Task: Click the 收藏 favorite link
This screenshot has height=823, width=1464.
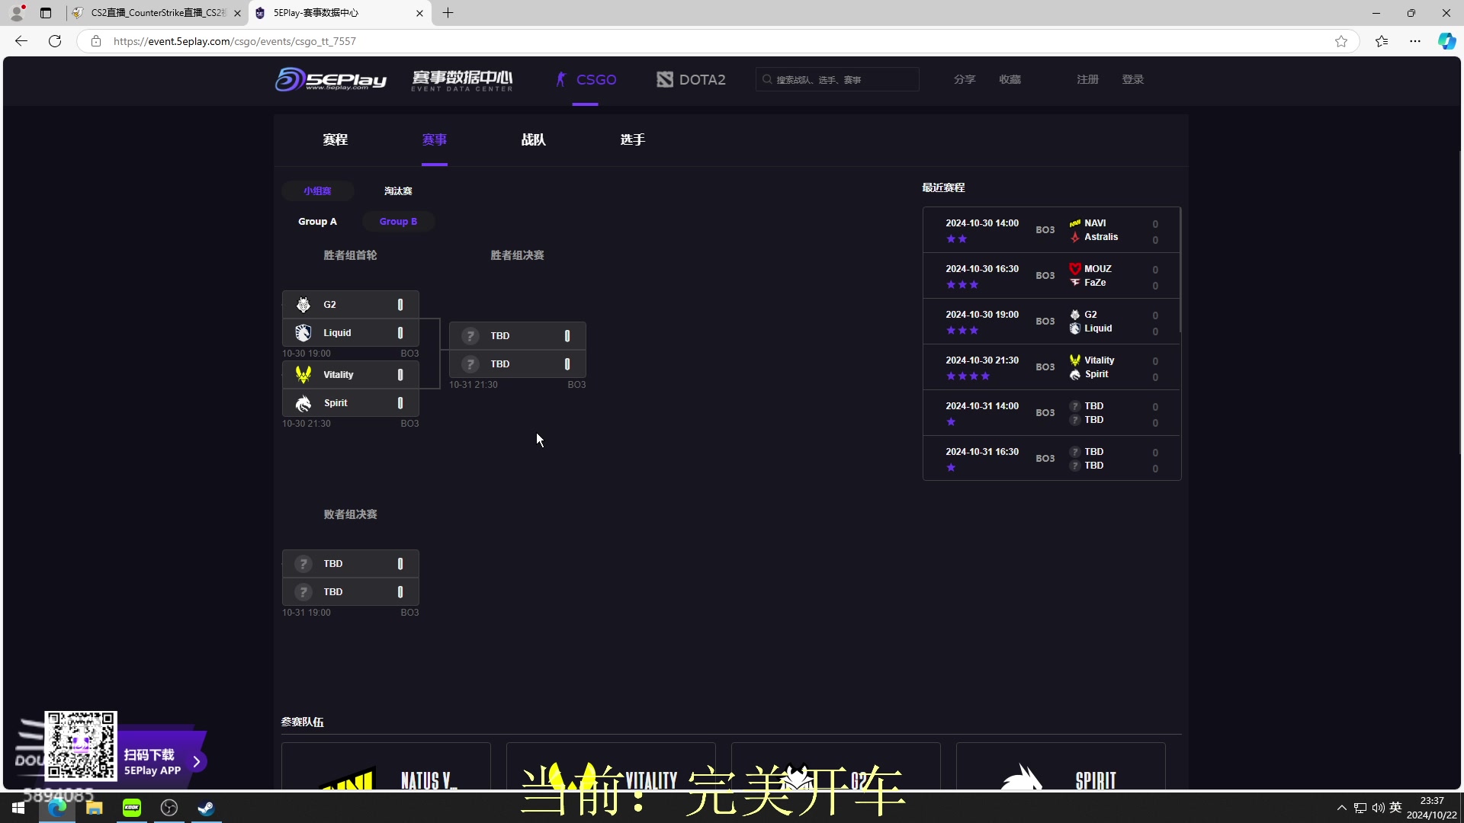Action: click(x=1010, y=79)
